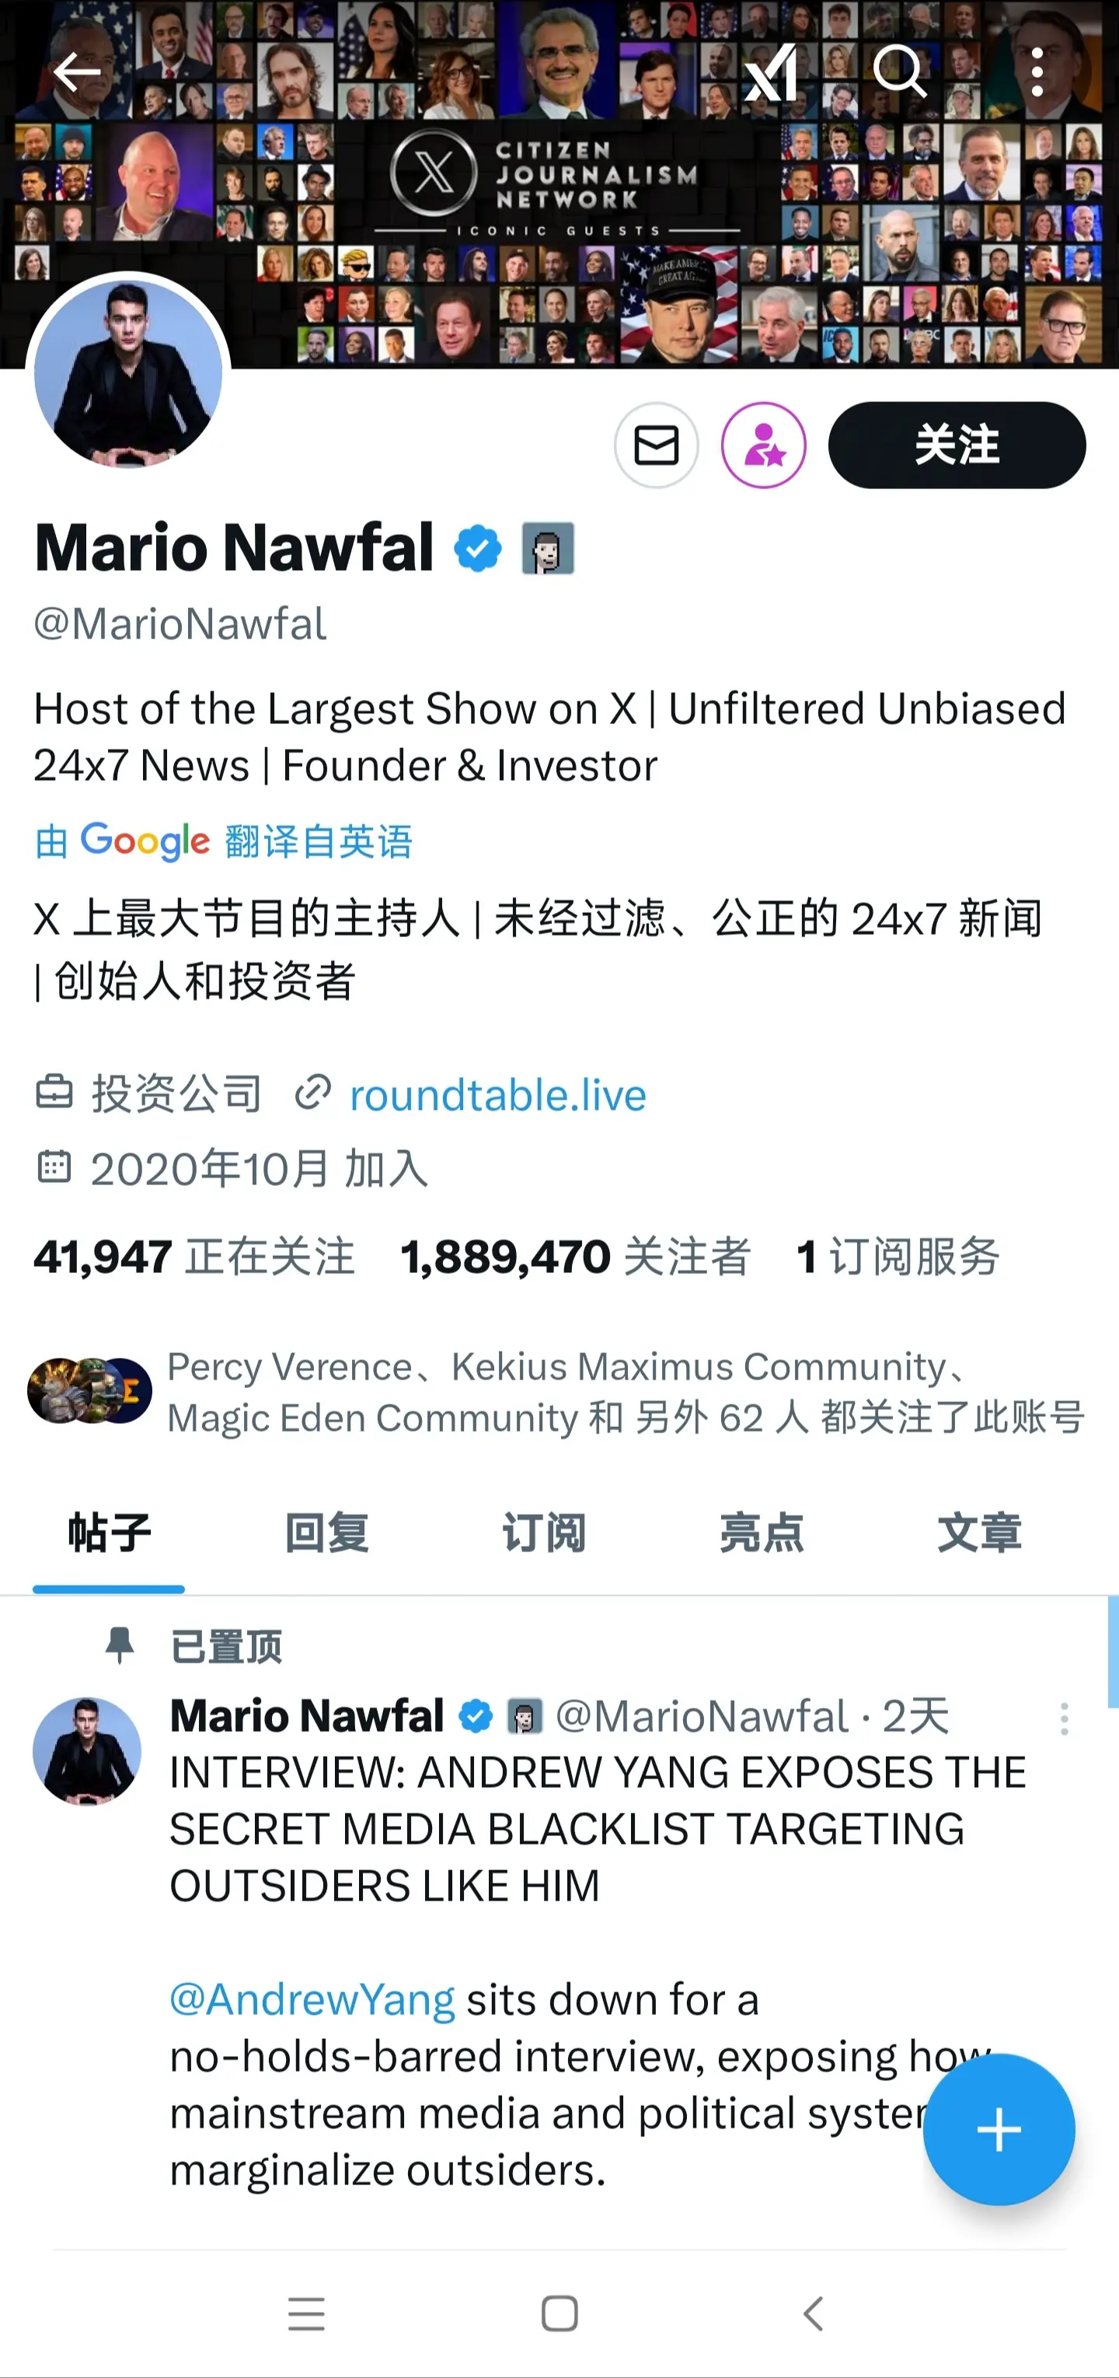Open the @AndrewYang mention link
The height and width of the screenshot is (2378, 1119).
pyautogui.click(x=312, y=1999)
